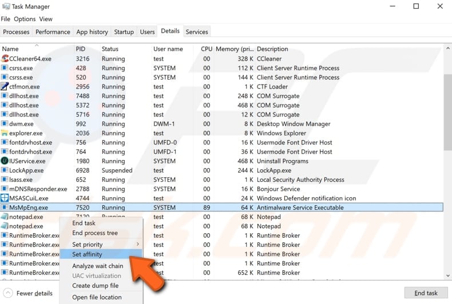This screenshot has height=304, width=452.
Task: Click the IUService.exe round icon
Action: (x=5, y=161)
